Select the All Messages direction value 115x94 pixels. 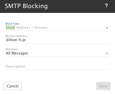(x=17, y=53)
